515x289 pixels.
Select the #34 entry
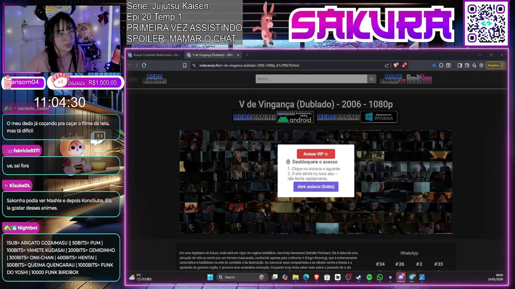coord(380,264)
